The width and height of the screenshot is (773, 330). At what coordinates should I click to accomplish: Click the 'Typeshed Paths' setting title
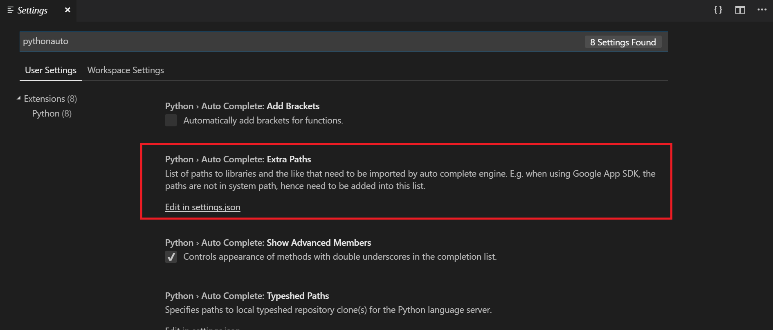pos(297,296)
